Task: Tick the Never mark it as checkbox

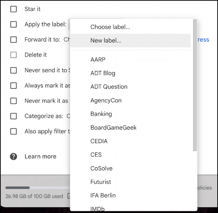Action: 13,101
